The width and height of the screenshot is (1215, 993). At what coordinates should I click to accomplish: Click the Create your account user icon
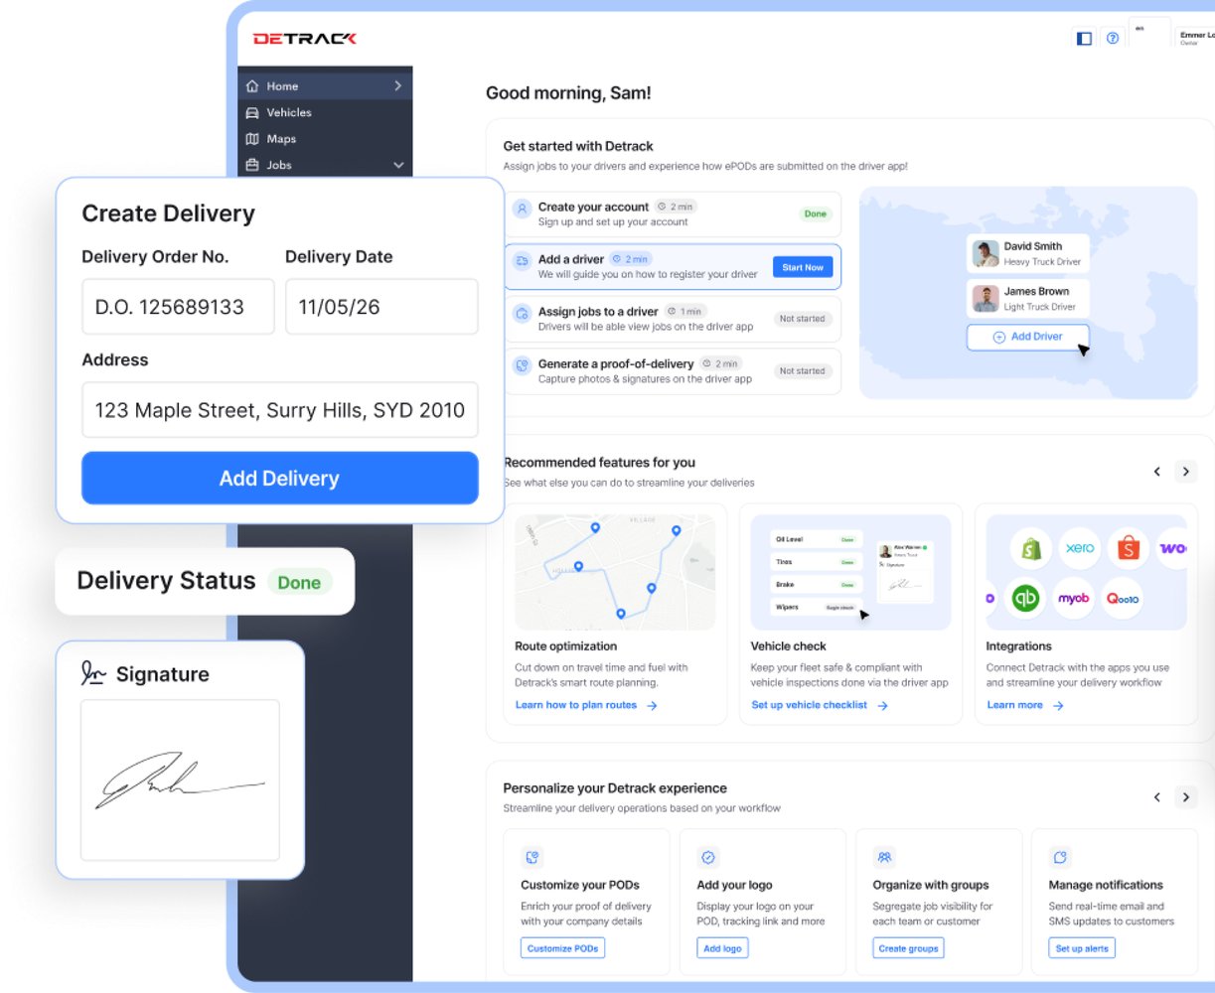click(x=522, y=210)
